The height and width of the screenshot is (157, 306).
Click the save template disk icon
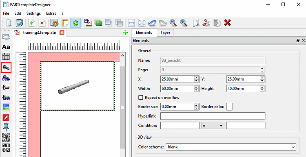20,23
